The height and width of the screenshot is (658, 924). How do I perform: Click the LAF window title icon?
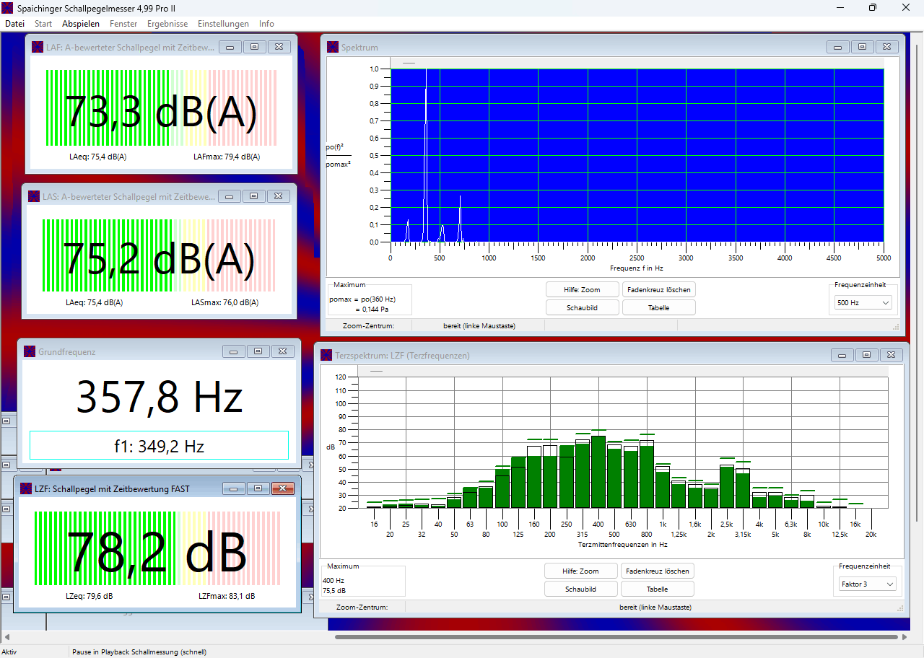click(x=37, y=47)
